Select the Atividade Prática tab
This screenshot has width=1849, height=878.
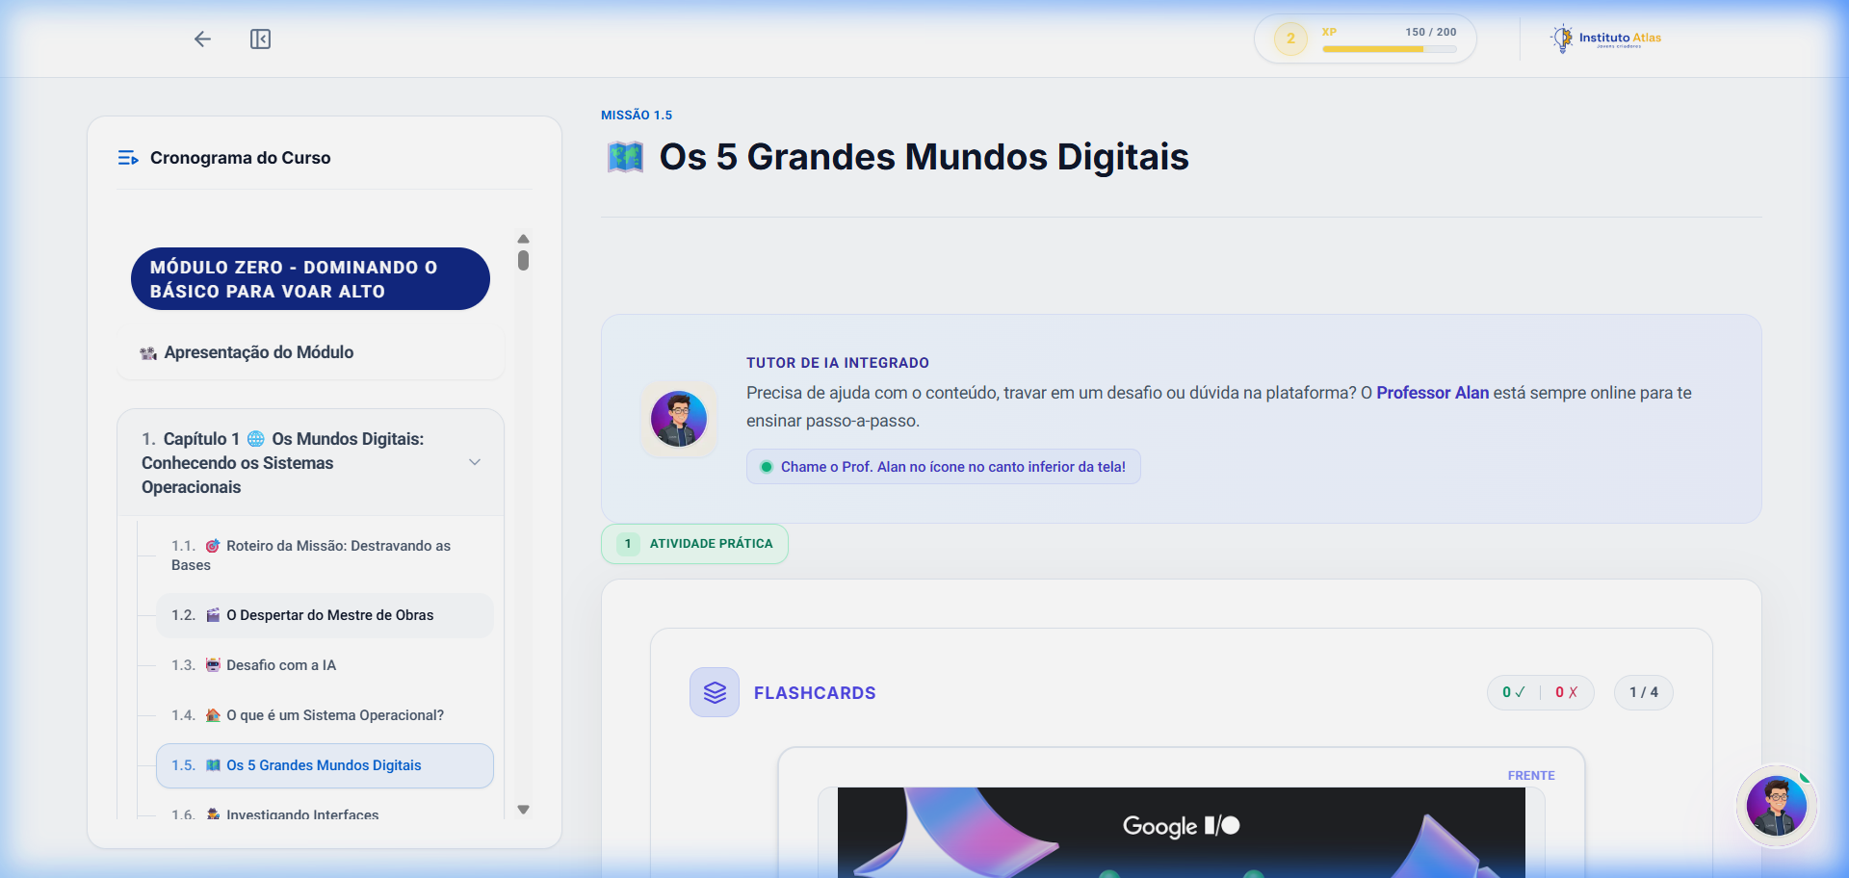point(694,544)
